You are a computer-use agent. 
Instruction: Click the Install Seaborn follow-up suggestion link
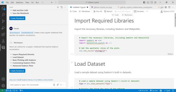31,80
